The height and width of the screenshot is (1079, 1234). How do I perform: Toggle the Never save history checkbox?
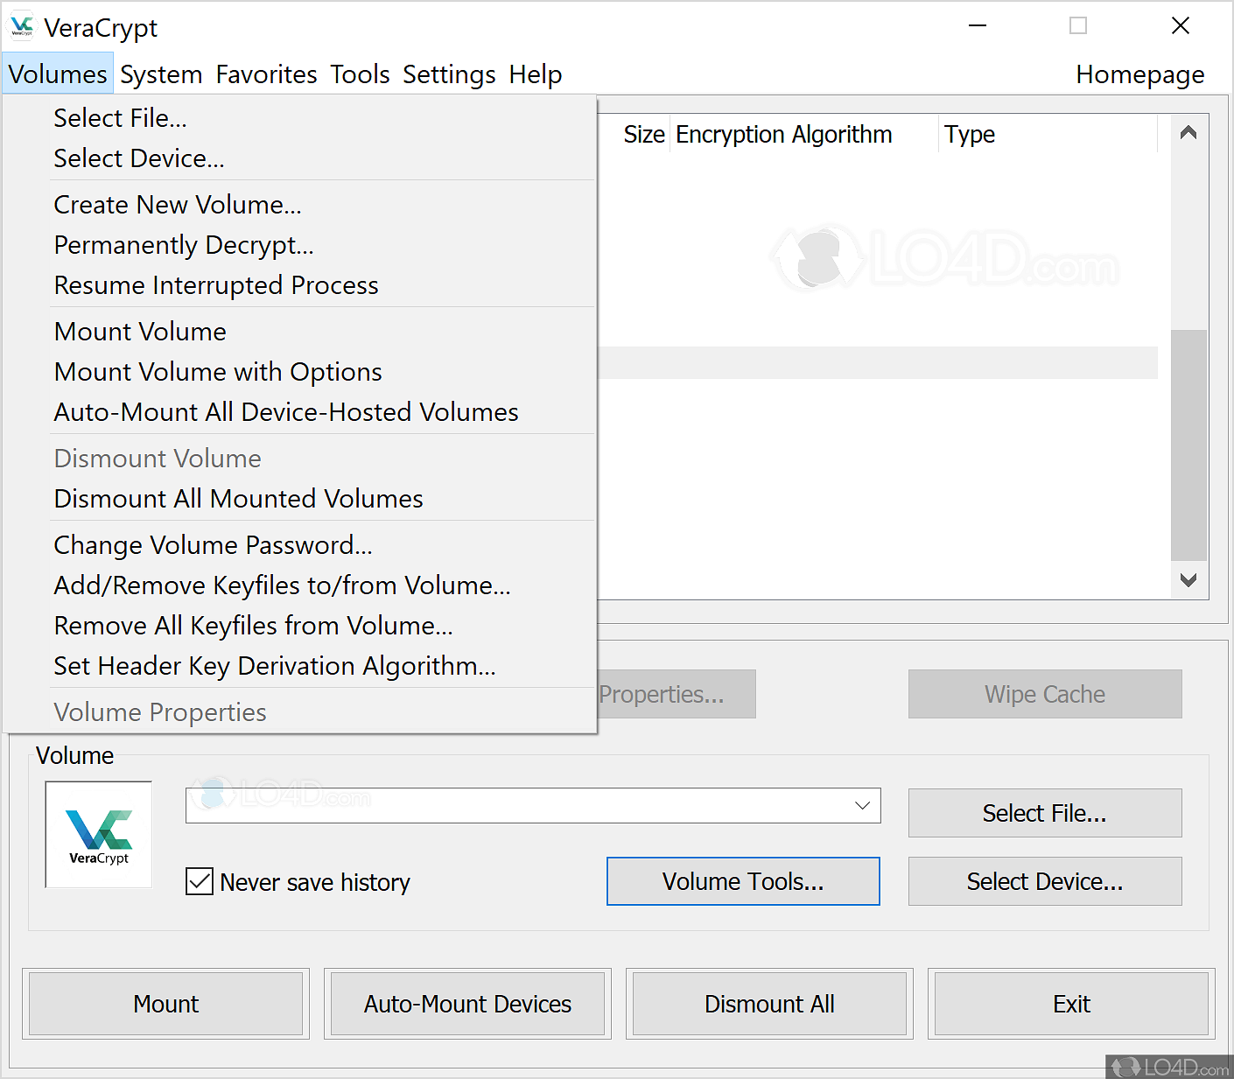(200, 881)
